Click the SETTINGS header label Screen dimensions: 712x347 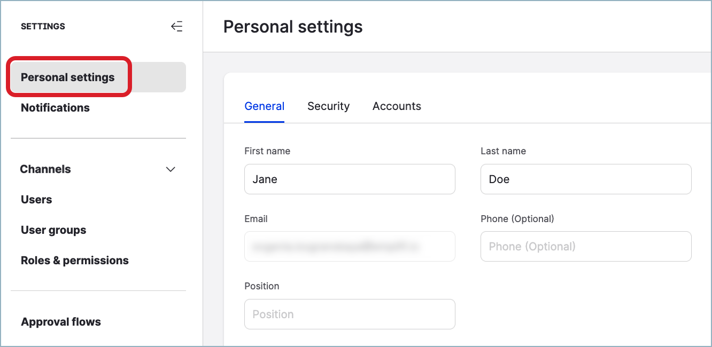pos(43,26)
